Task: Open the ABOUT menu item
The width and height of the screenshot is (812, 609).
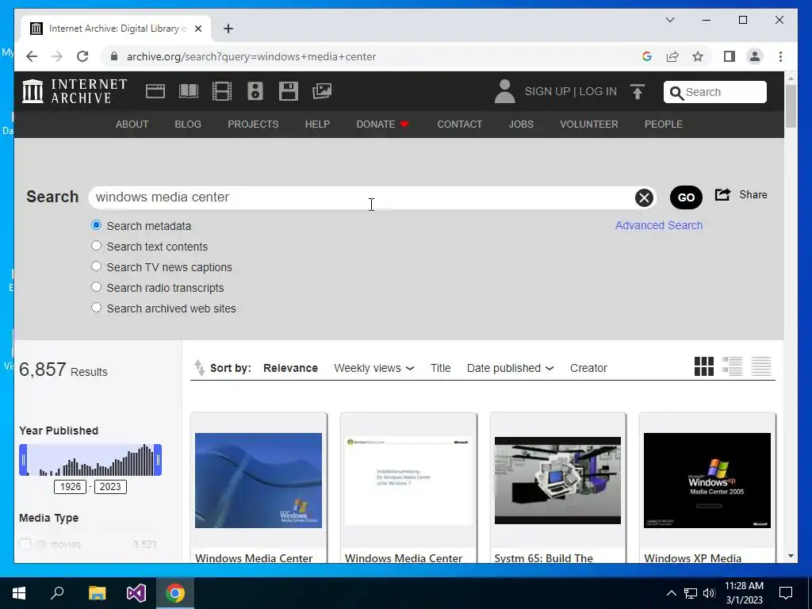Action: [x=132, y=124]
